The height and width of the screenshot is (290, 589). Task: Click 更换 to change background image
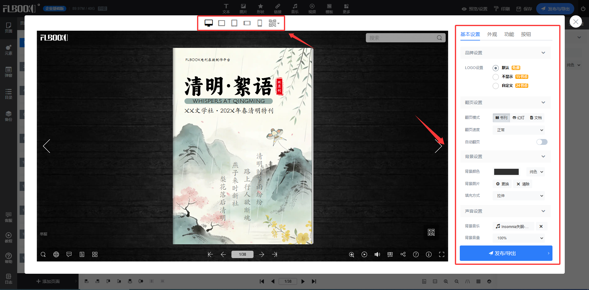tap(502, 184)
